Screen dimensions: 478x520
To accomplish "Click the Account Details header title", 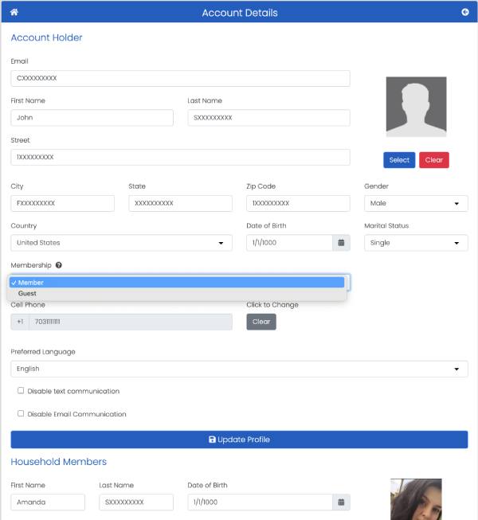I will tap(240, 13).
